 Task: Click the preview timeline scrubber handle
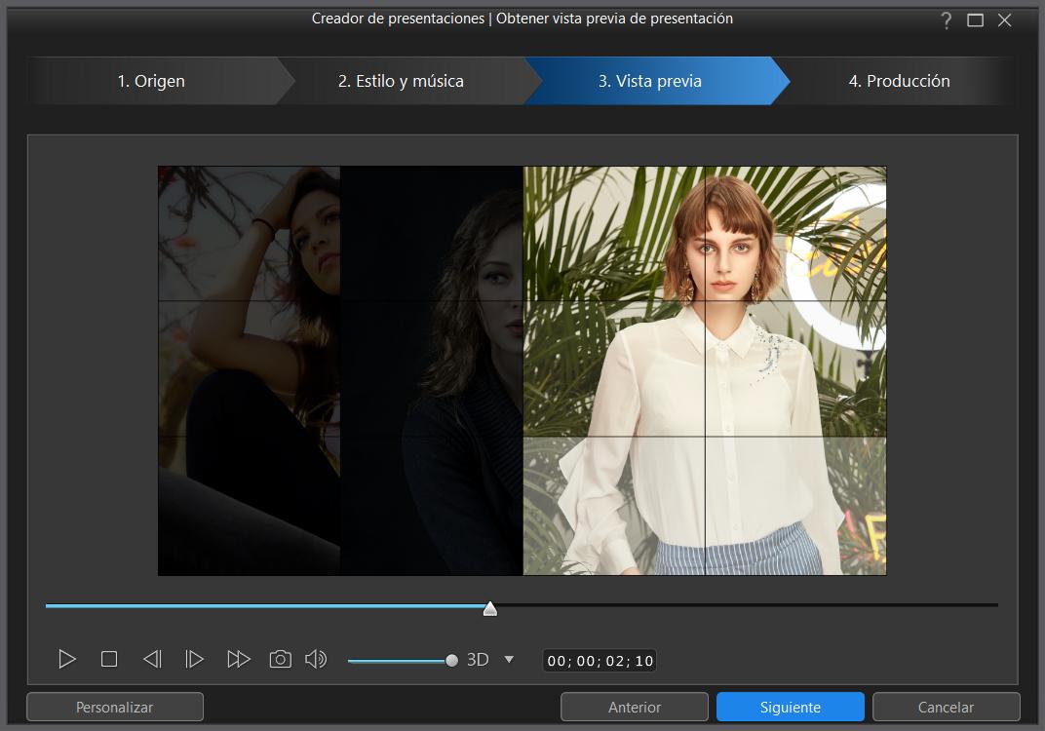[x=490, y=609]
